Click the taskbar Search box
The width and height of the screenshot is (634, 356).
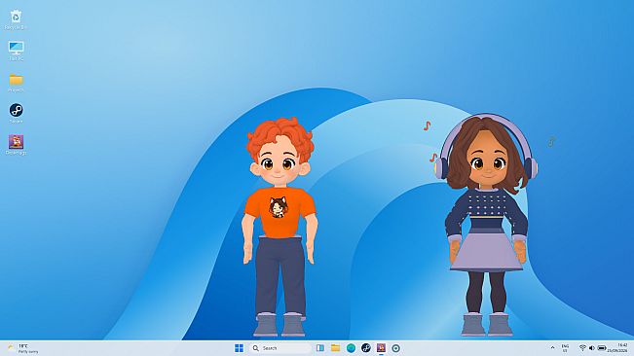pos(280,348)
